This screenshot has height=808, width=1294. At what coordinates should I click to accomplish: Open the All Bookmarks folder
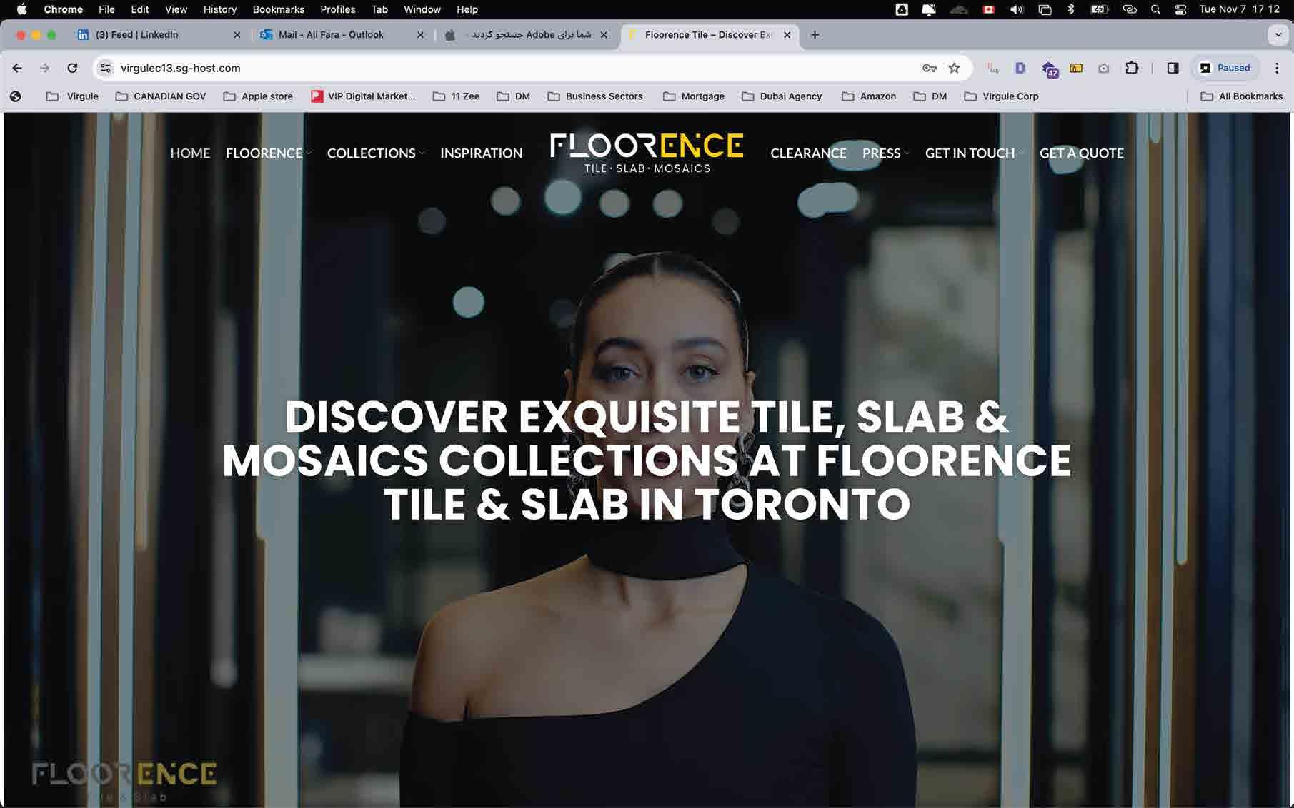(x=1241, y=96)
